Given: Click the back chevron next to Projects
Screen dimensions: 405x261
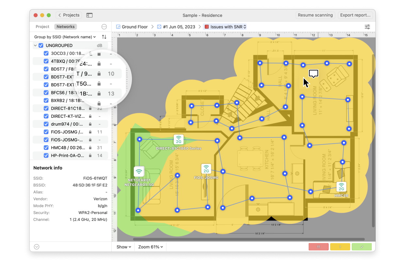Looking at the screenshot, I should (x=59, y=15).
